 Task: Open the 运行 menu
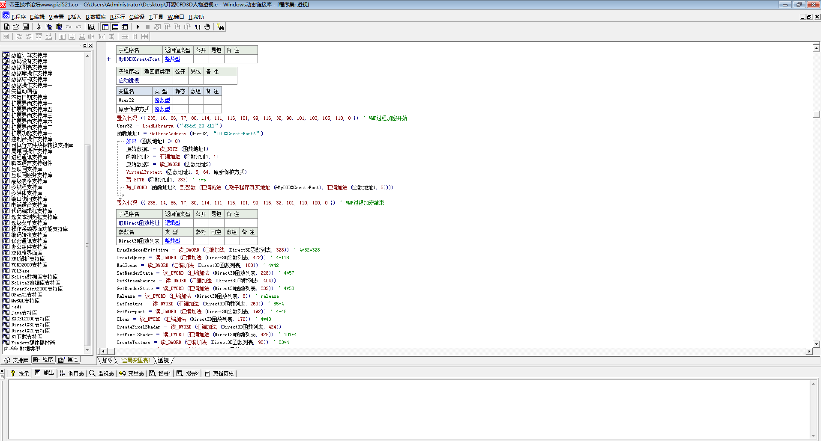pos(117,17)
